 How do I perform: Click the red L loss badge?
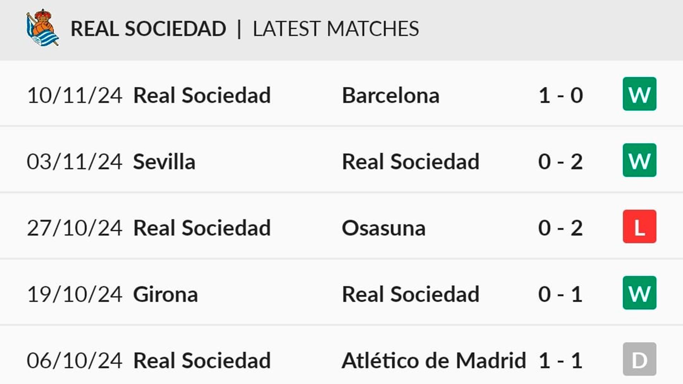(639, 227)
